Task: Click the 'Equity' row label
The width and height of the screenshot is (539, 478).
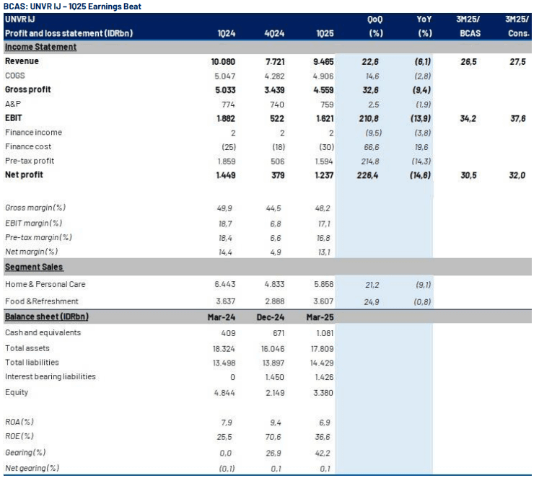Action: pos(17,392)
